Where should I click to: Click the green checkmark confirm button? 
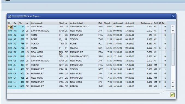click(172, 95)
